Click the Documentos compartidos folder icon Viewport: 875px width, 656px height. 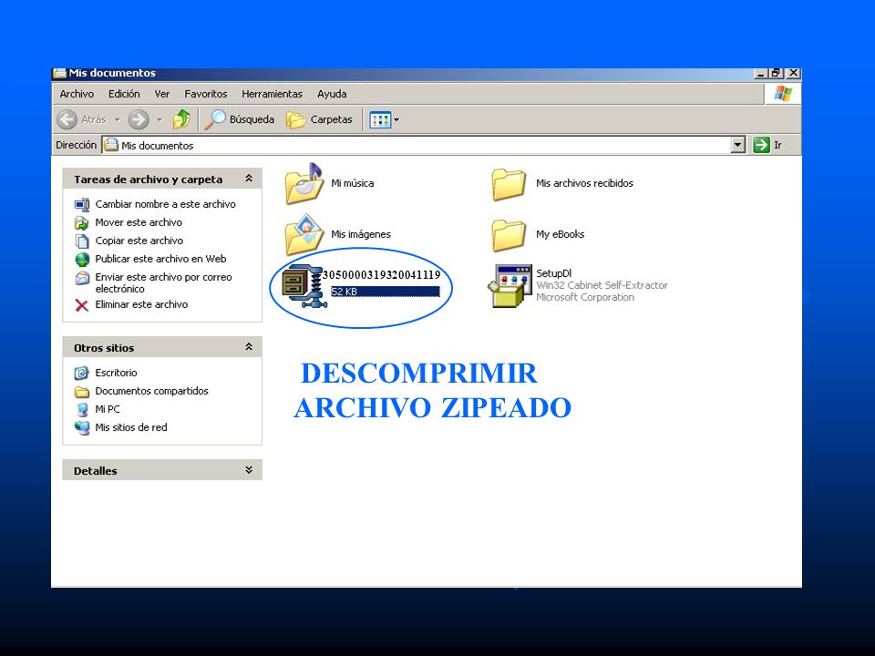pyautogui.click(x=82, y=392)
